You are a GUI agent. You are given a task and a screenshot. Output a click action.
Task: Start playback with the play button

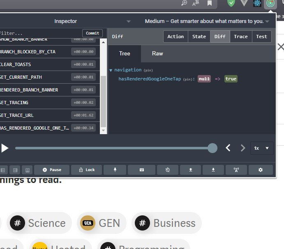5,148
